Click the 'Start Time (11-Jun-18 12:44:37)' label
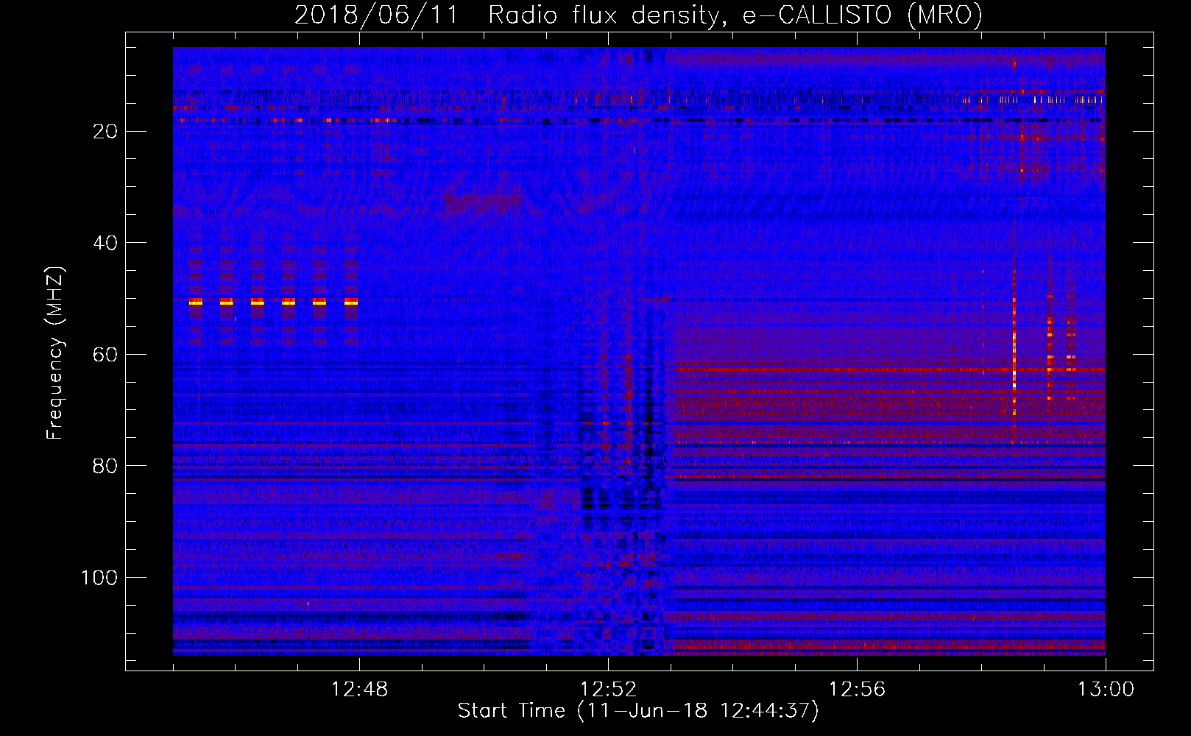This screenshot has width=1191, height=736. pos(638,710)
